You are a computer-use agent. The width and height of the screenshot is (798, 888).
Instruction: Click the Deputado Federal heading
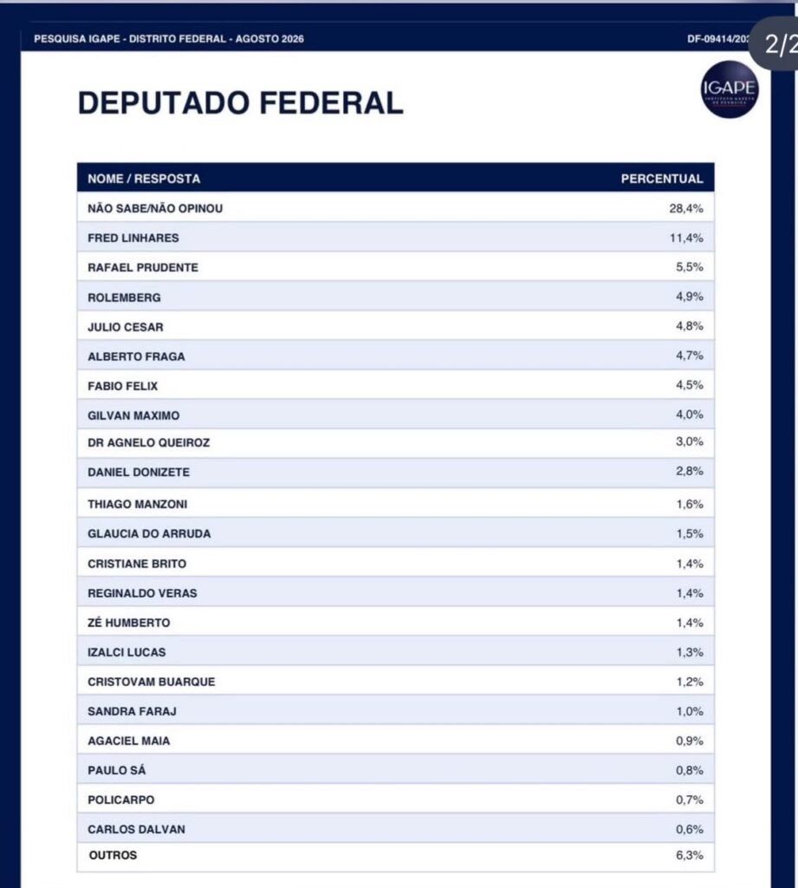[241, 103]
